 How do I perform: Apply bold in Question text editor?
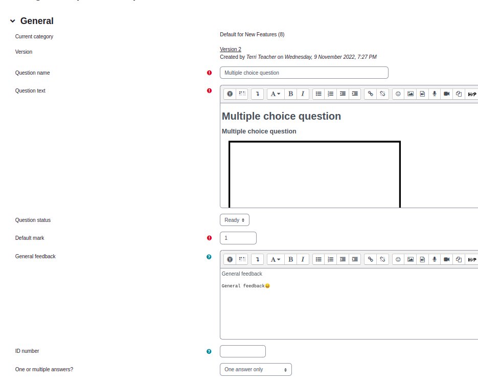coord(290,94)
